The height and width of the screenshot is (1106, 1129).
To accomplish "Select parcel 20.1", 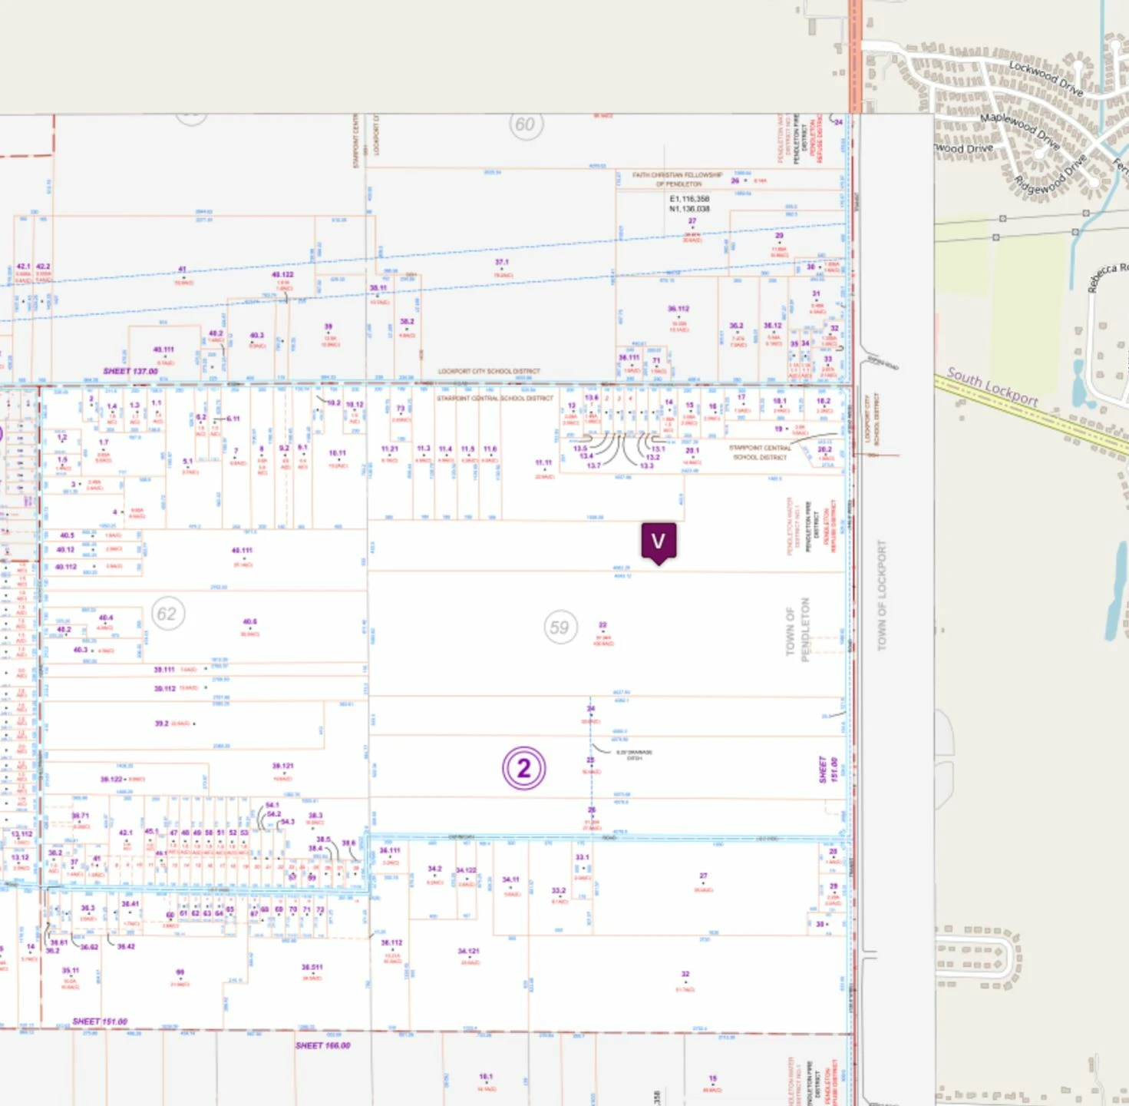I will (692, 451).
